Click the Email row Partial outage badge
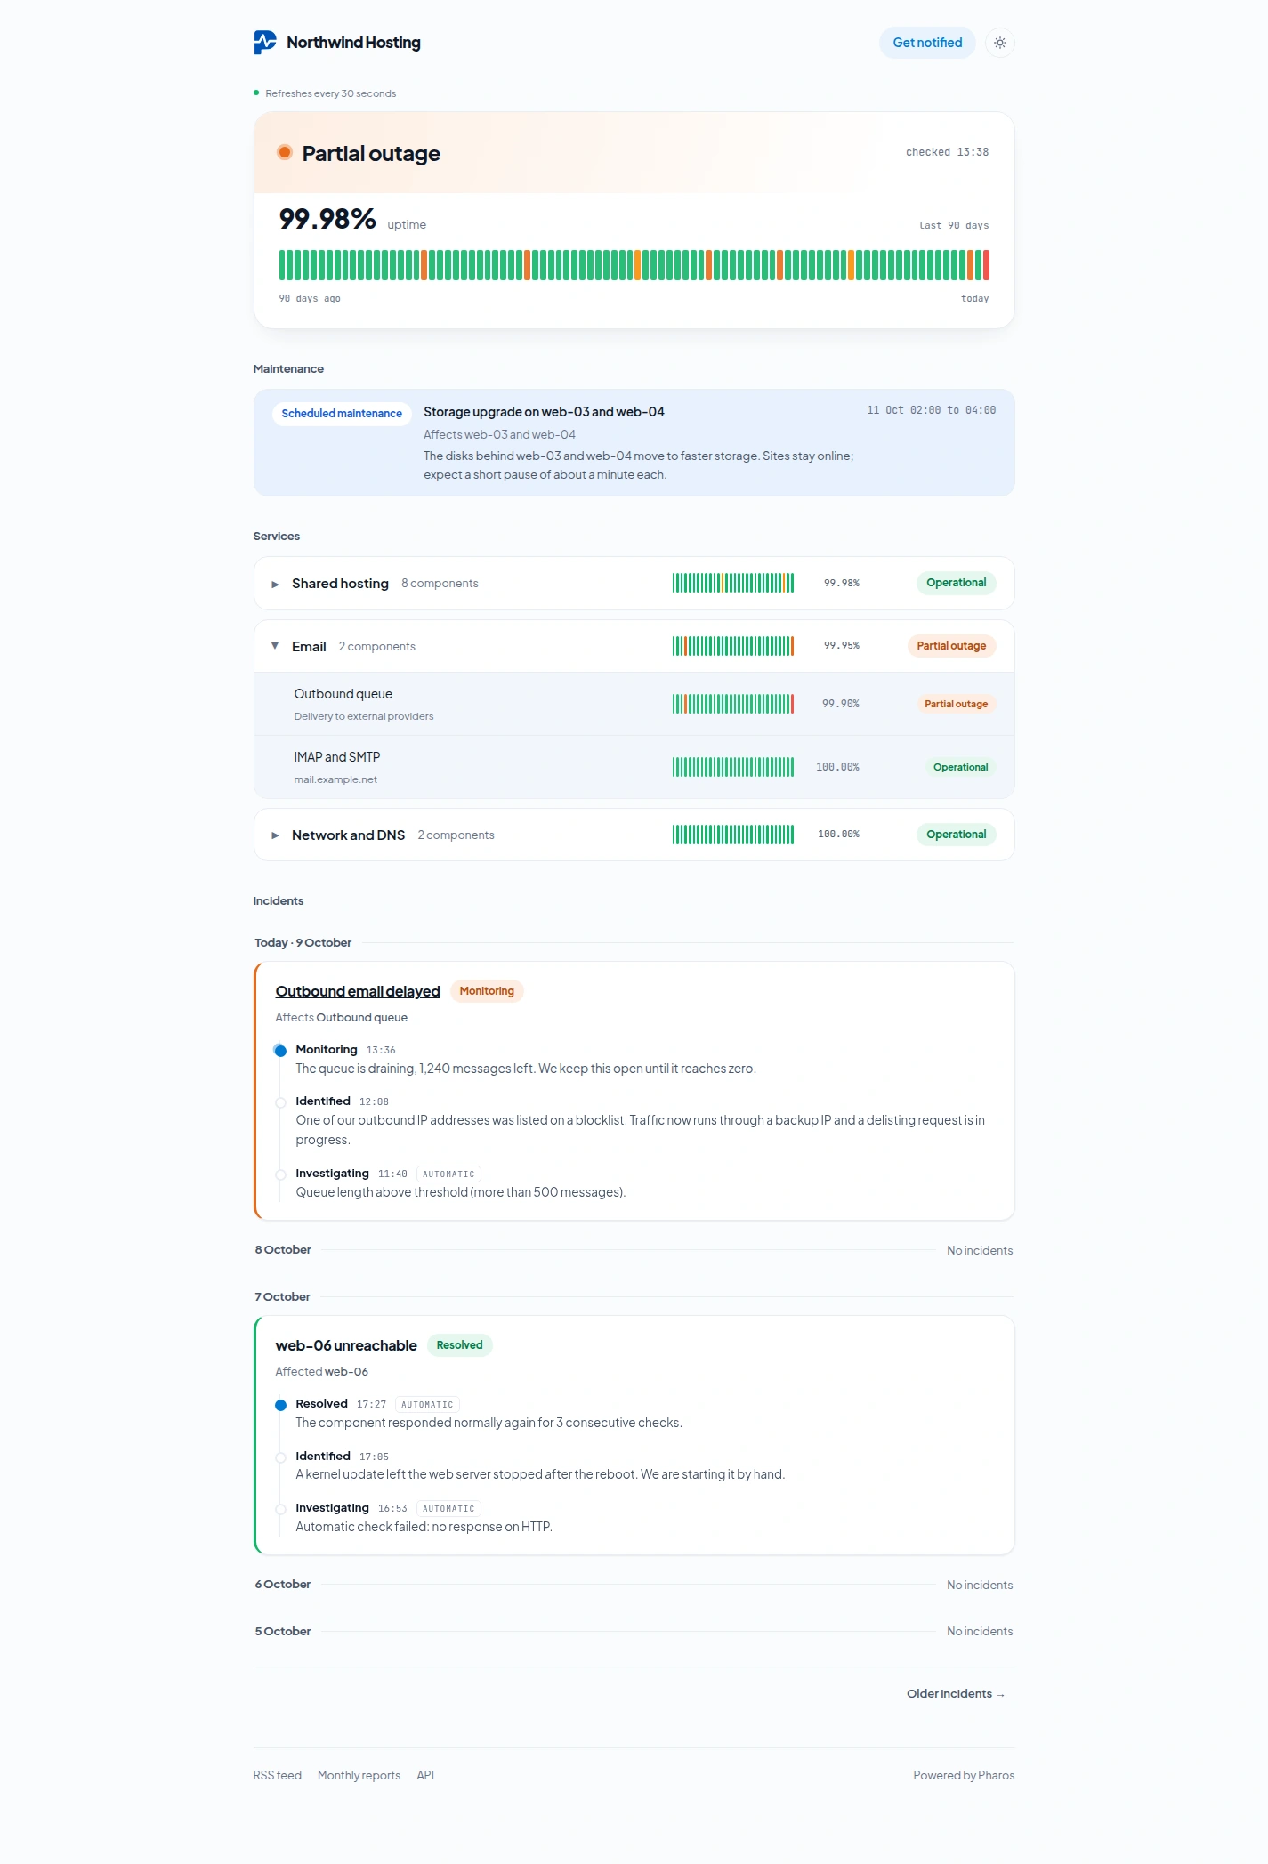The width and height of the screenshot is (1268, 1864). click(951, 646)
